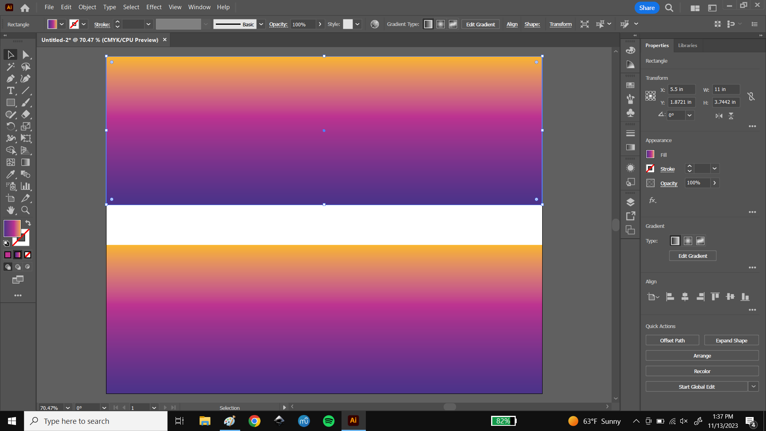Toggle maintain width and height proportions

[x=751, y=96]
